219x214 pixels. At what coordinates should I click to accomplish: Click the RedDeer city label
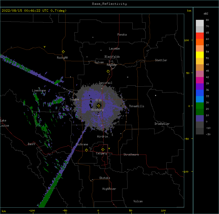point(112,65)
